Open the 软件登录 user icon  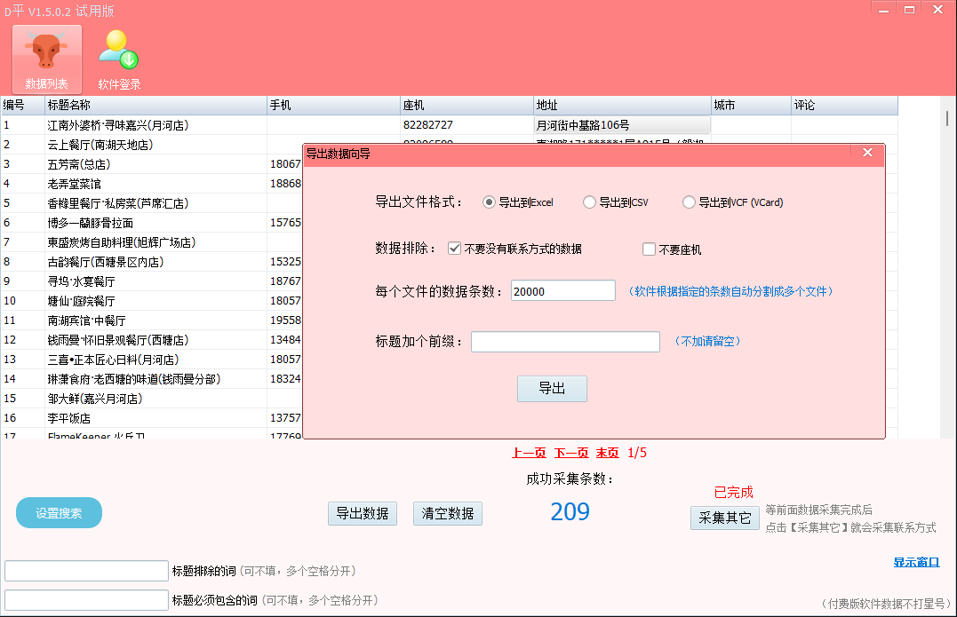[119, 59]
